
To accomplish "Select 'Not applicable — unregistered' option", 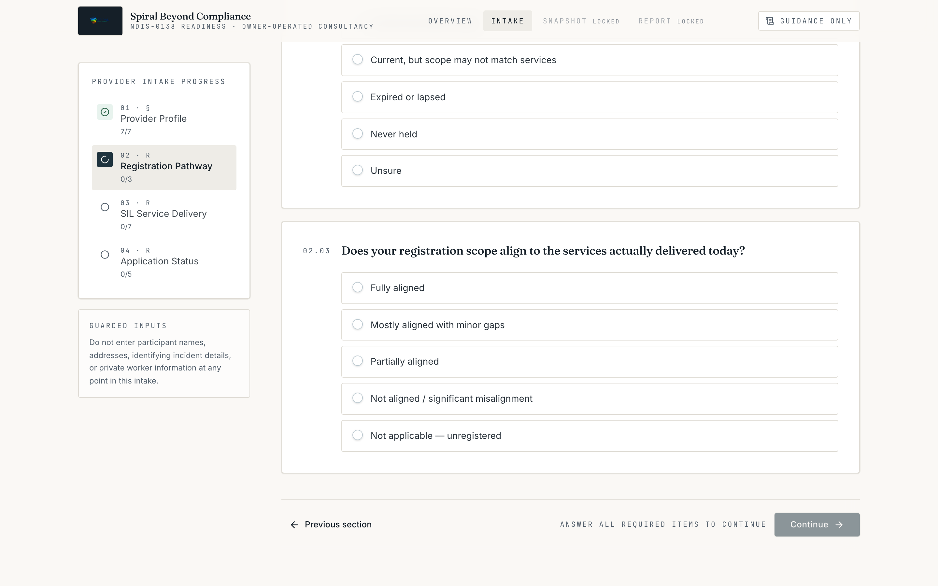I will point(590,436).
